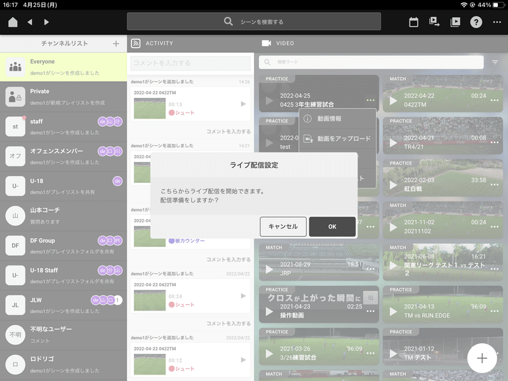The height and width of the screenshot is (381, 508).
Task: Play the TR4/21 practice video
Action: 393,142
